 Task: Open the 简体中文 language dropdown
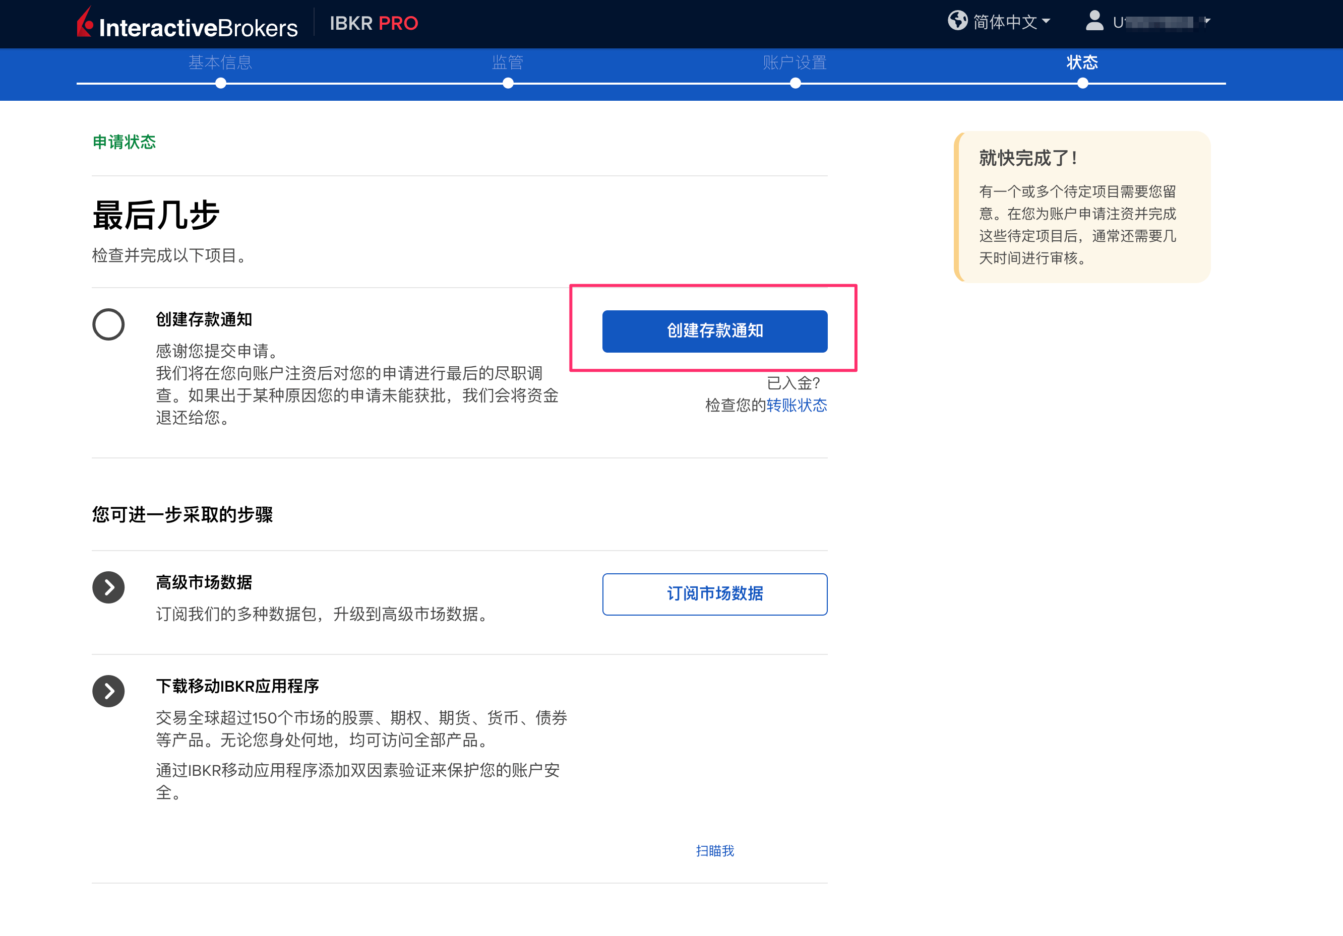click(x=1008, y=21)
